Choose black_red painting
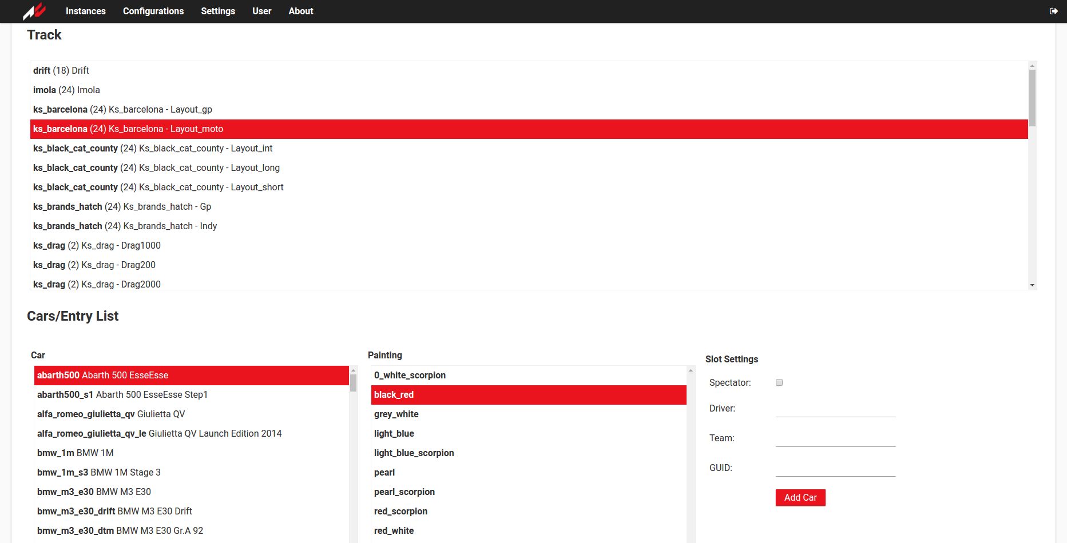 point(529,395)
